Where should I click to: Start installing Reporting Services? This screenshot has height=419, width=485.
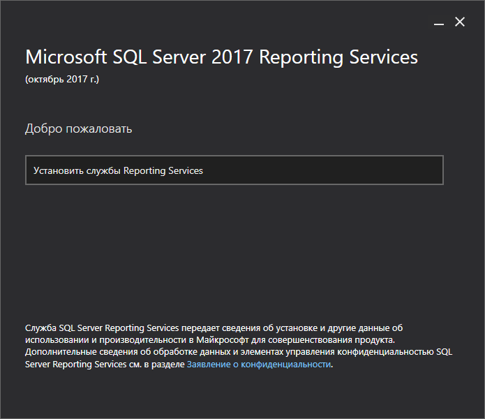click(x=234, y=170)
